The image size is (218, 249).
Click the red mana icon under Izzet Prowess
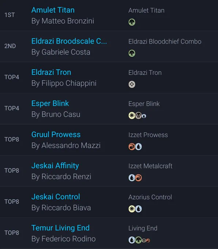(132, 146)
